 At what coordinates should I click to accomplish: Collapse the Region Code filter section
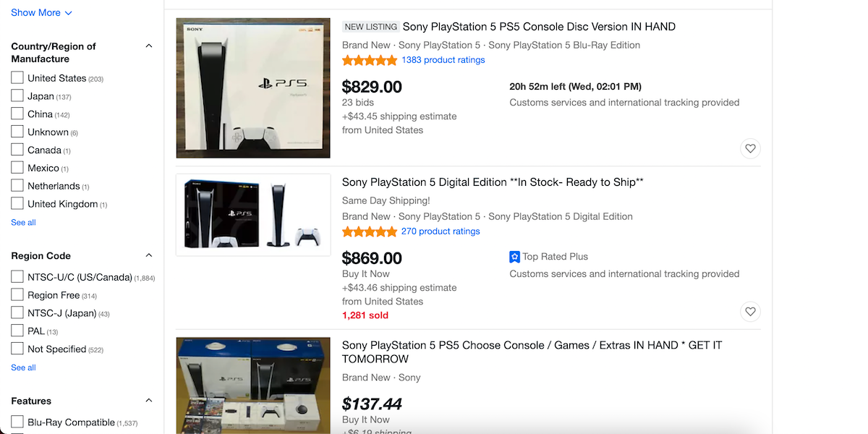pyautogui.click(x=149, y=255)
